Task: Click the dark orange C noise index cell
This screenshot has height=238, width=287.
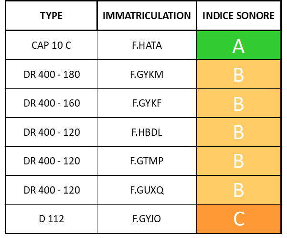Action: 238,219
